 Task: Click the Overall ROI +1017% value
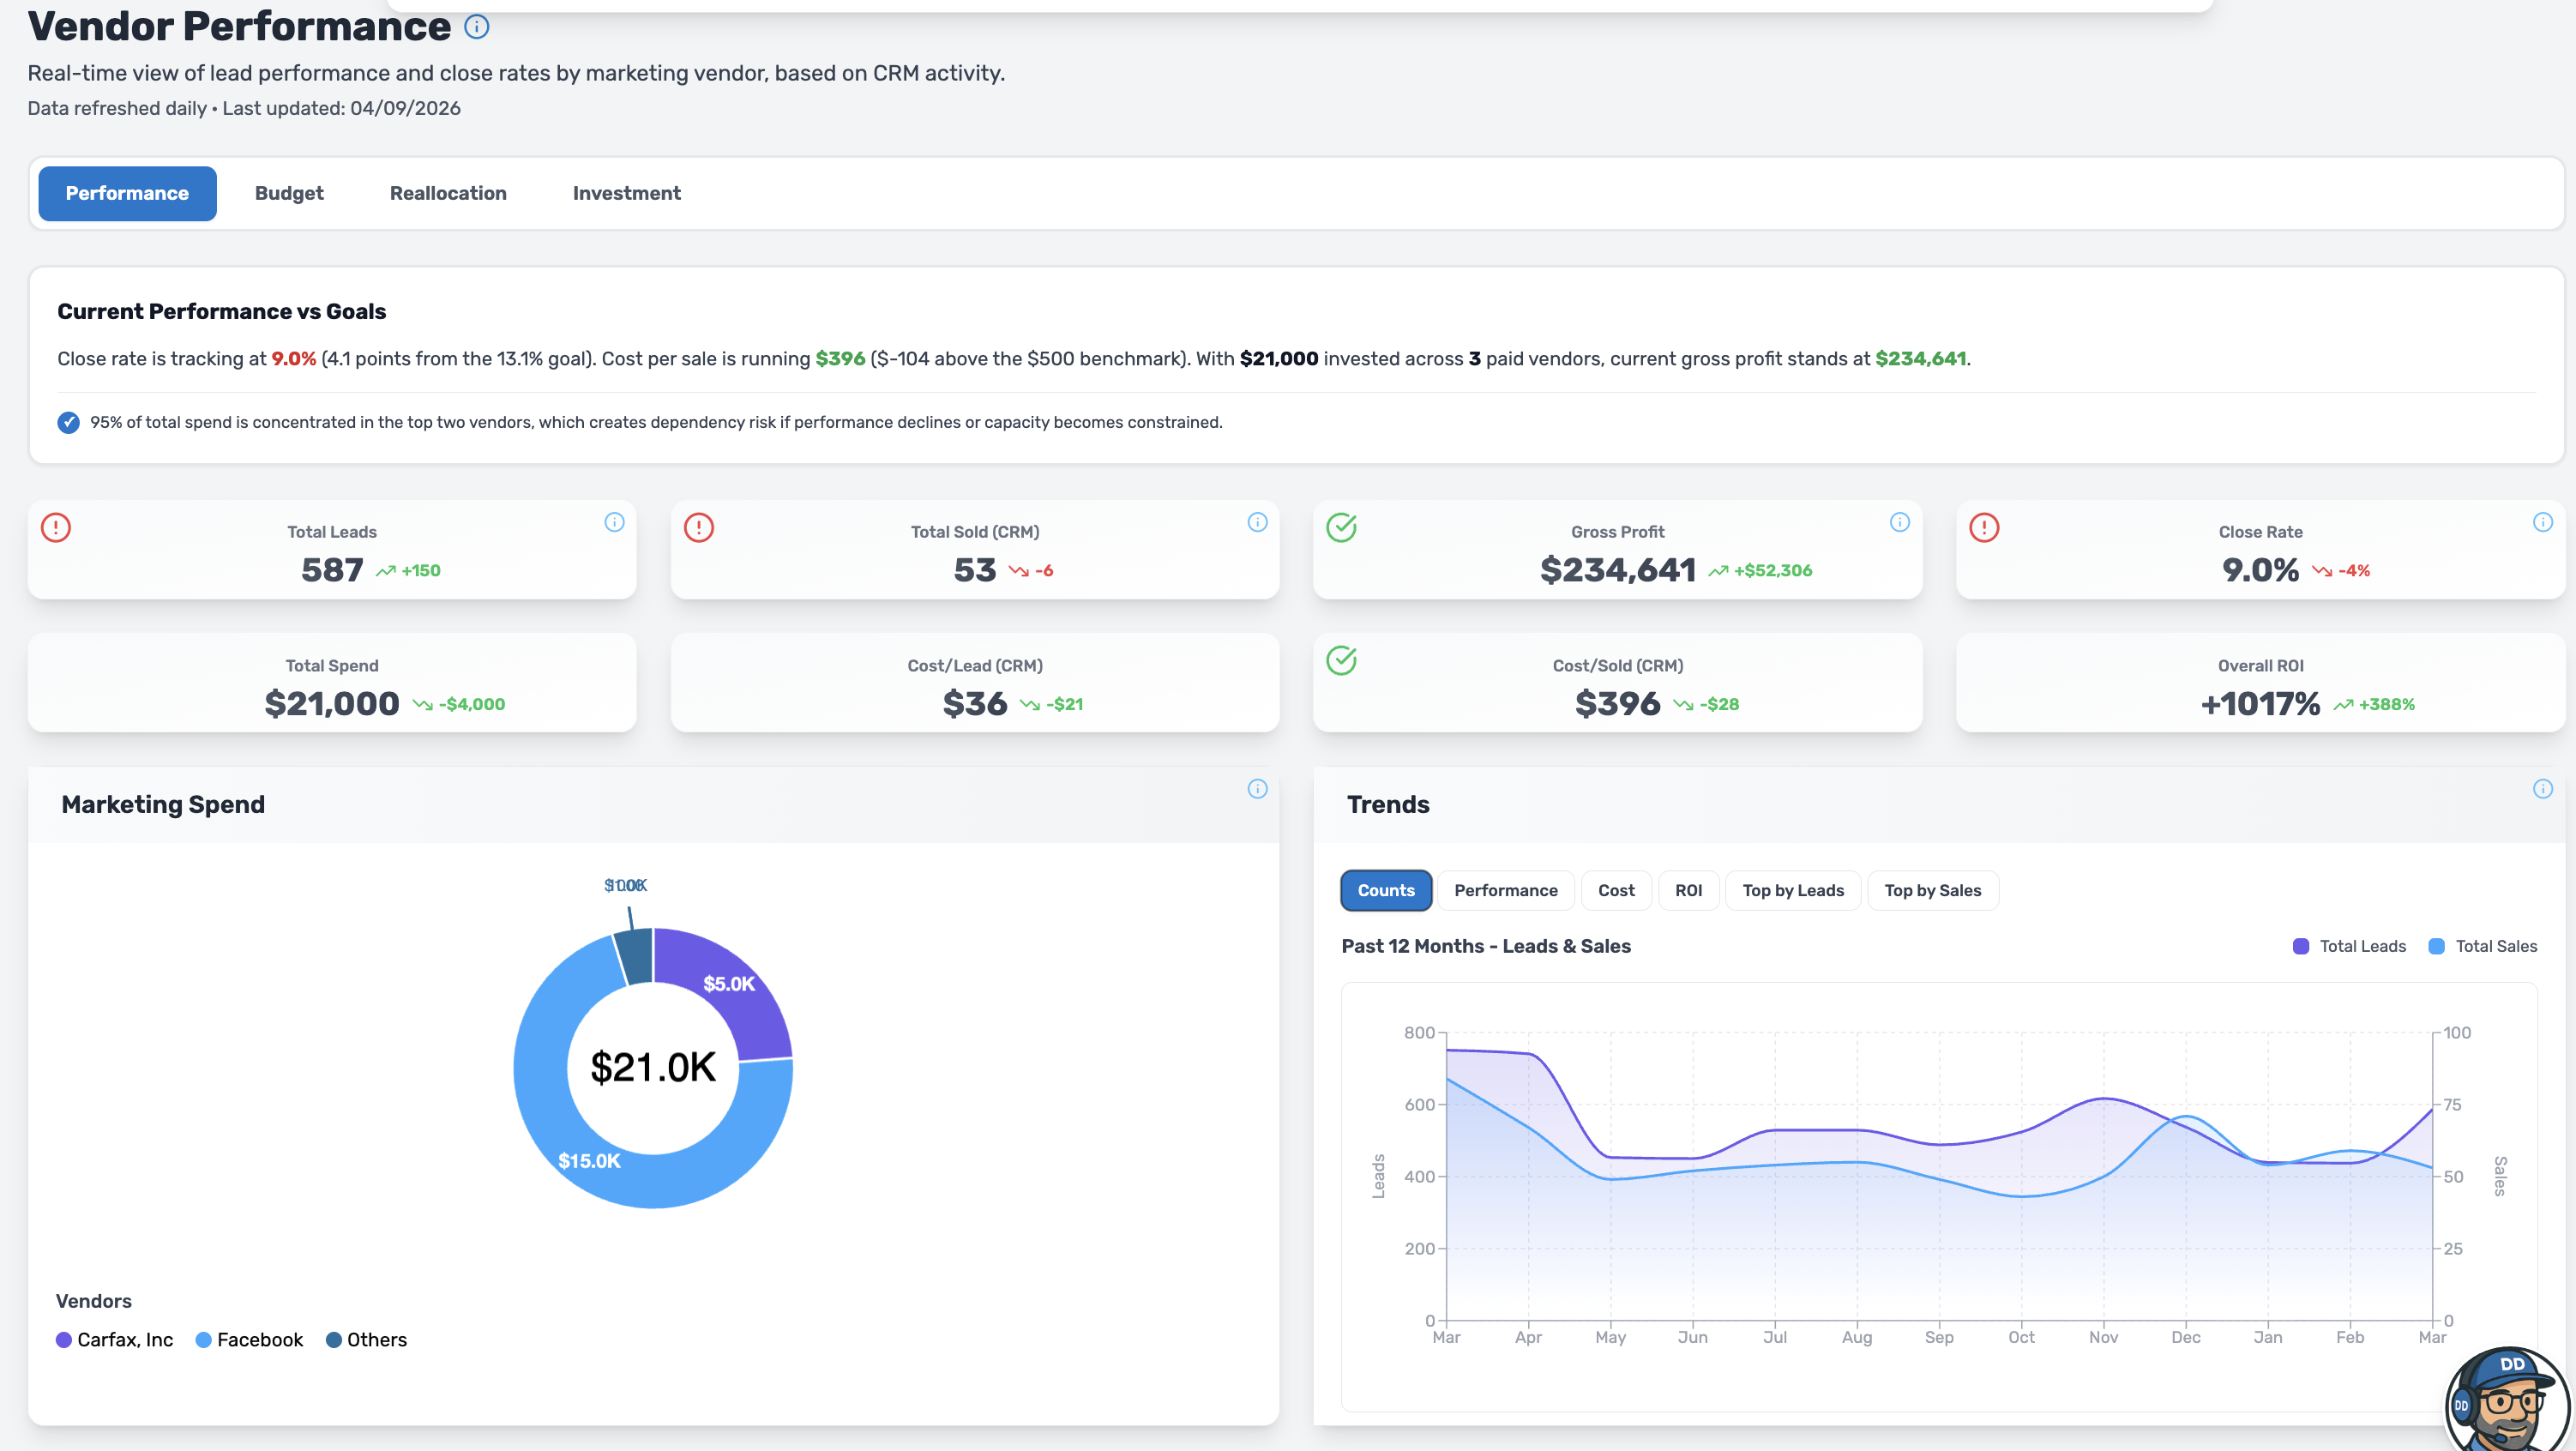coord(2260,704)
